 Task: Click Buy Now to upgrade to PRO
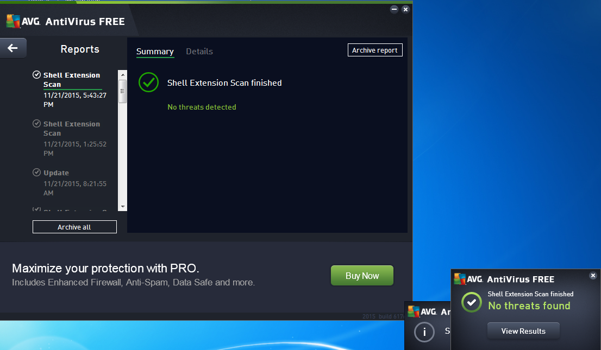362,275
